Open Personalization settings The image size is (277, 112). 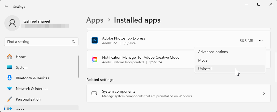pyautogui.click(x=41, y=99)
